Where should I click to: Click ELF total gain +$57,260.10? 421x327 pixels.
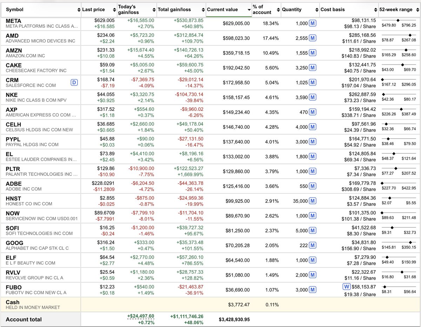point(188,258)
